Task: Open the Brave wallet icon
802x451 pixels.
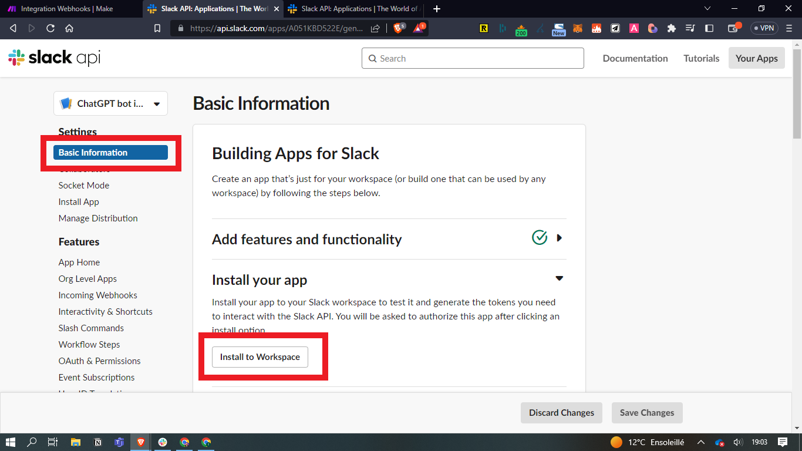Action: point(733,28)
